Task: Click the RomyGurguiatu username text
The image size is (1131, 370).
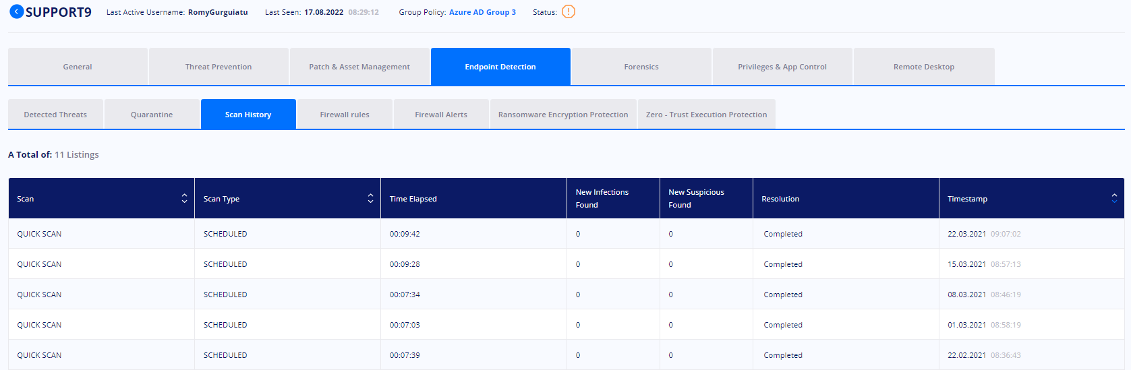Action: [218, 12]
